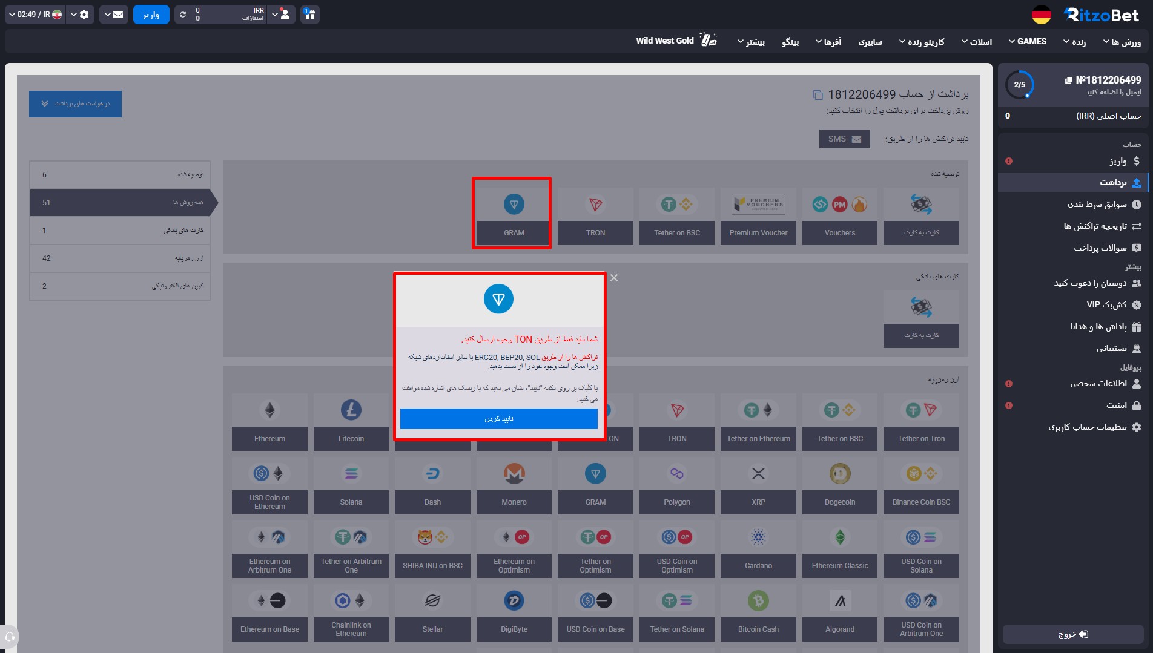Refresh the IRR balance in top bar
The image size is (1153, 653).
point(183,15)
